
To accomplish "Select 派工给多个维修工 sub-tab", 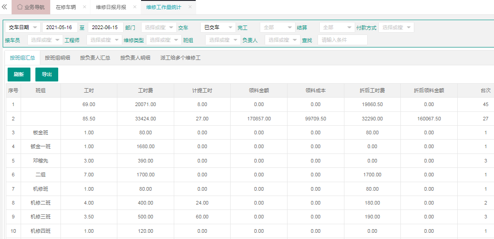I will tap(180, 58).
